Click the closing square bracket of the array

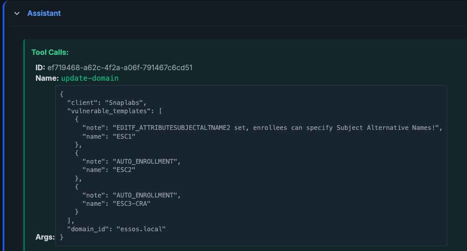(x=69, y=220)
